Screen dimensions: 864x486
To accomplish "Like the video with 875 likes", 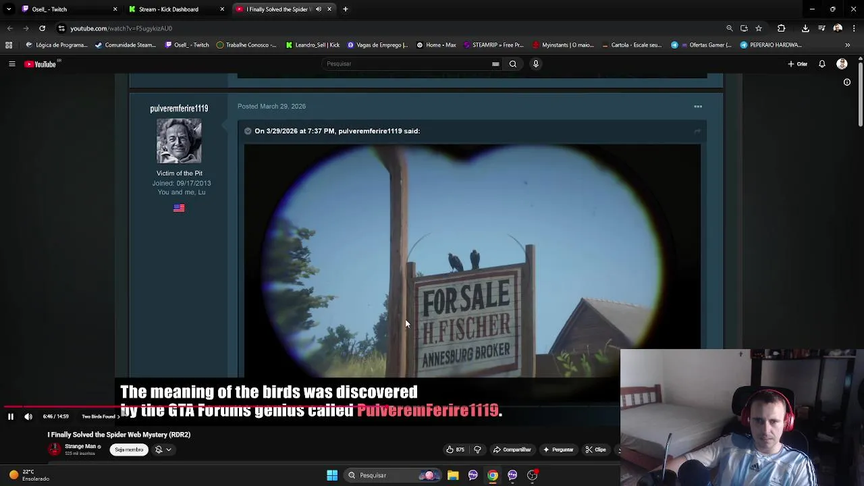I will (x=455, y=450).
